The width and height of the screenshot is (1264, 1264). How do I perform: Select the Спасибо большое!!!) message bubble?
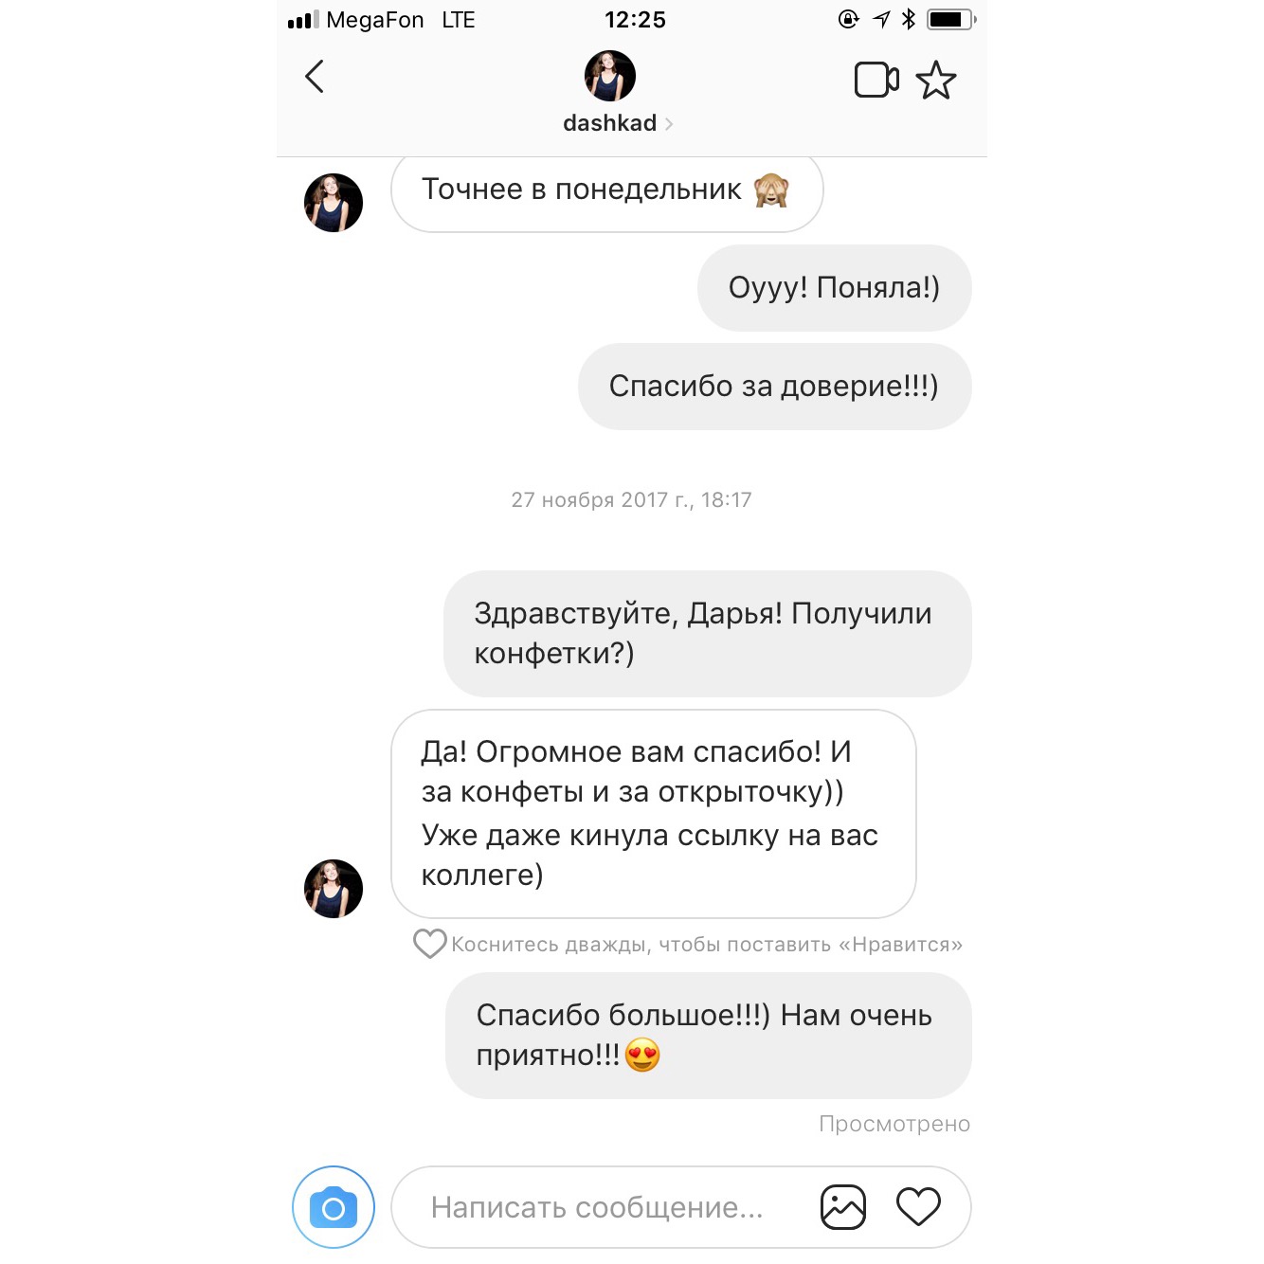pyautogui.click(x=709, y=1036)
